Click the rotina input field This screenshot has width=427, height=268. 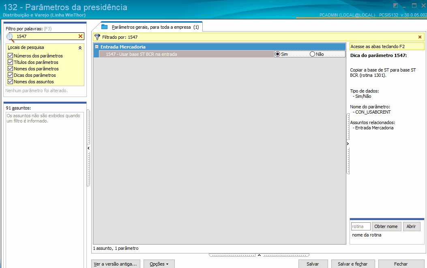coord(360,226)
